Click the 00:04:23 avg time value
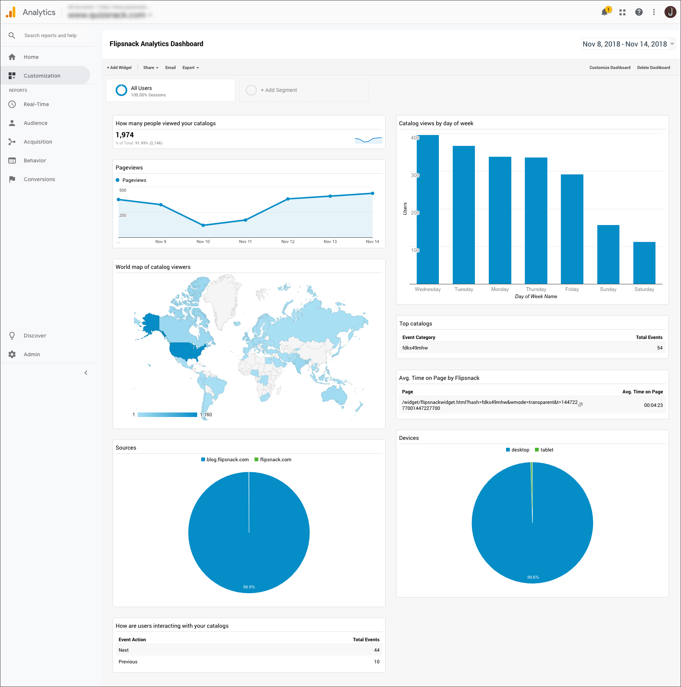Image resolution: width=681 pixels, height=687 pixels. pos(653,405)
